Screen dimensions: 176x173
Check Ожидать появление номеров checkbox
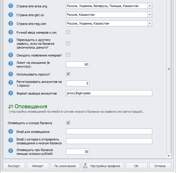point(68,55)
